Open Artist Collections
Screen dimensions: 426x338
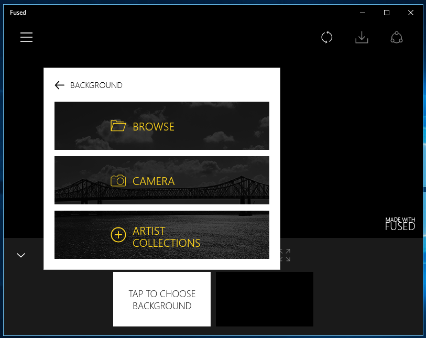pos(166,237)
